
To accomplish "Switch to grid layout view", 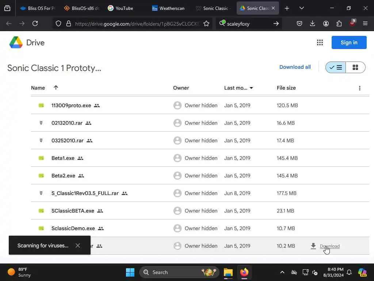I will coord(355,67).
